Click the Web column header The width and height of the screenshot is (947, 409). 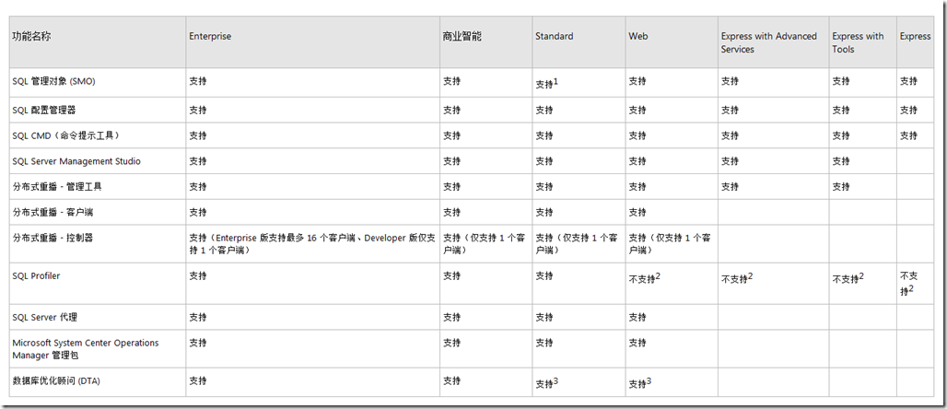tap(637, 36)
